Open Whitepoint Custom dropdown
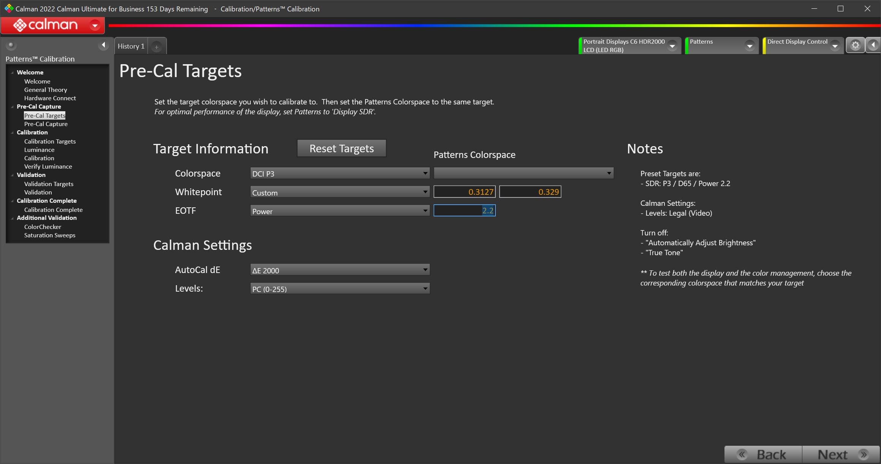The image size is (881, 464). coord(340,192)
